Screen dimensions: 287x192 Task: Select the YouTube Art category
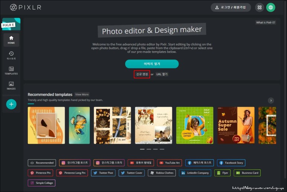[170, 163]
